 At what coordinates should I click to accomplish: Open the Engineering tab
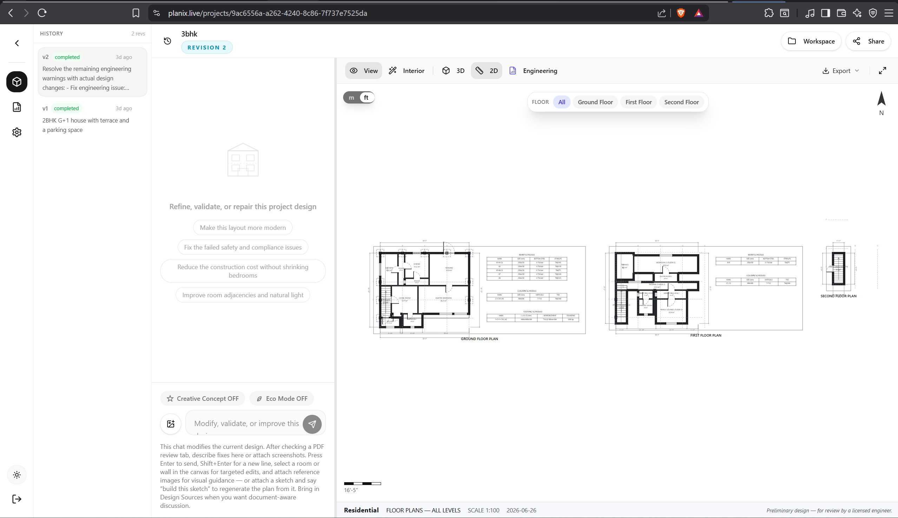(533, 71)
